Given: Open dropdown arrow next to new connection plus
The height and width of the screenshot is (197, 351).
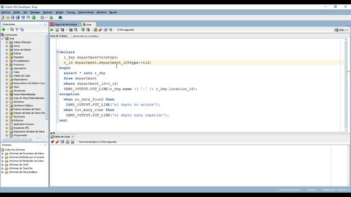Looking at the screenshot, I should coord(8,30).
